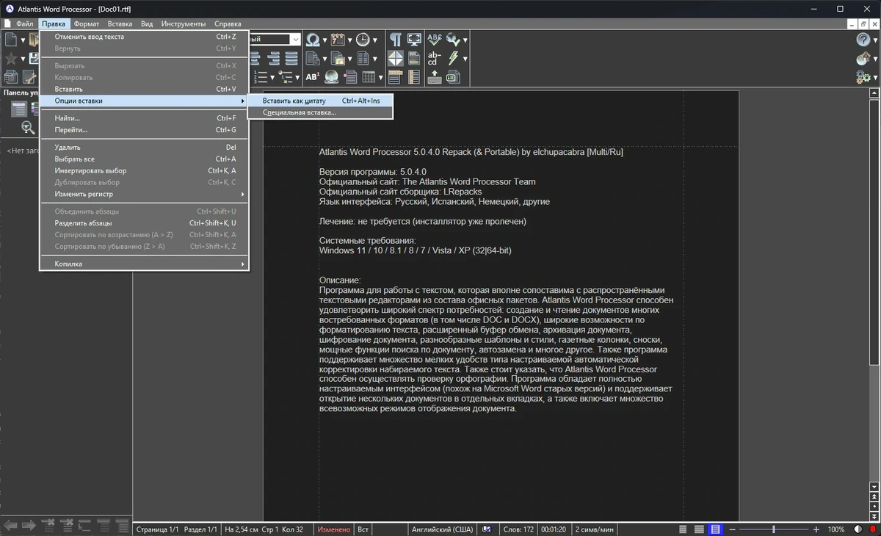Image resolution: width=881 pixels, height=536 pixels.
Task: Expand the Omega symbol dropdown arrow
Action: [325, 40]
